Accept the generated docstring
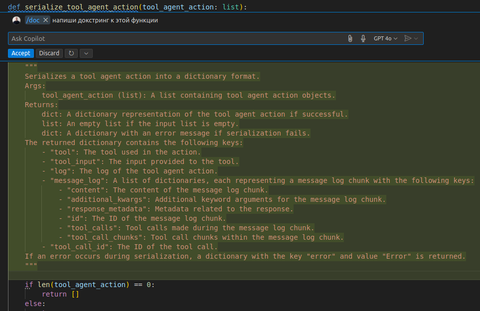The width and height of the screenshot is (480, 311). click(21, 53)
